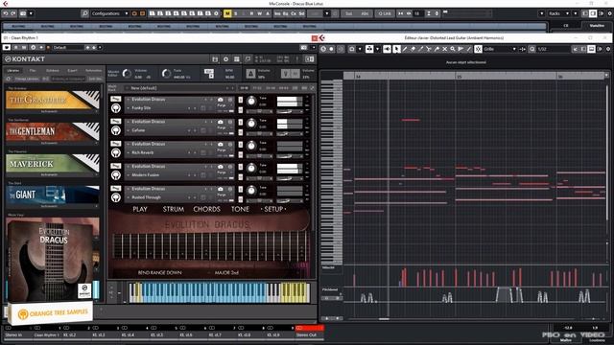Screen dimensions: 614x345
Task: Toggle S solo-all button in MixConsole toolbar
Action: coord(235,13)
